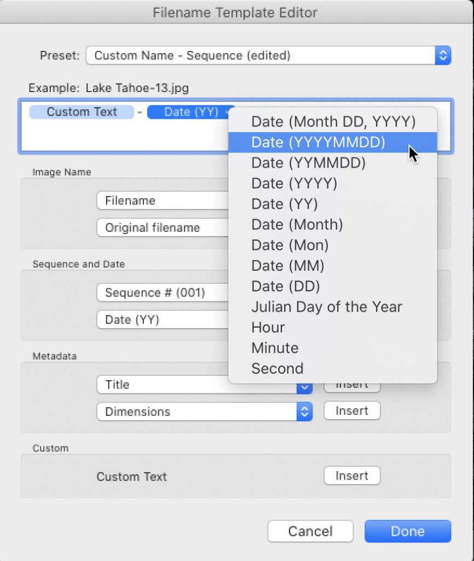Choose Date (Month) from the list

click(x=297, y=224)
